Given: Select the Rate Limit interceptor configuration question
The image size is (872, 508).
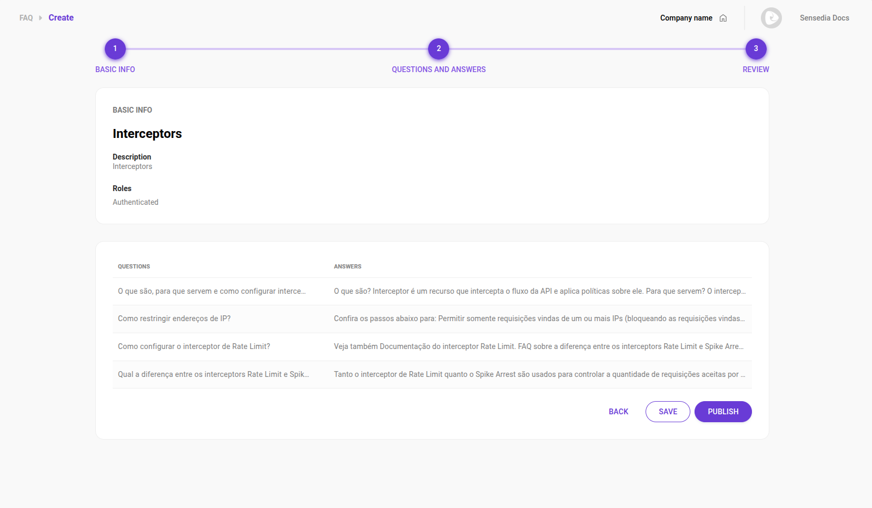Looking at the screenshot, I should [x=194, y=346].
